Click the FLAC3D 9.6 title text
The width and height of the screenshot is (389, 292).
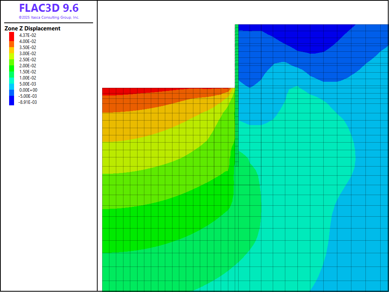click(x=49, y=8)
